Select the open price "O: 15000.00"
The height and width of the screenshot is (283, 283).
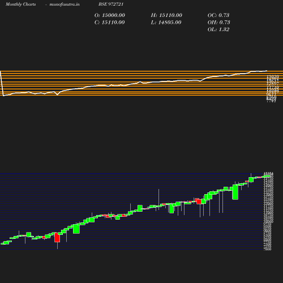click(x=110, y=15)
